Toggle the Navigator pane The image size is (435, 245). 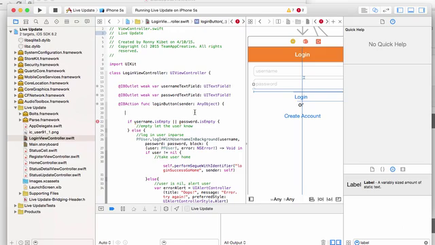point(400,10)
